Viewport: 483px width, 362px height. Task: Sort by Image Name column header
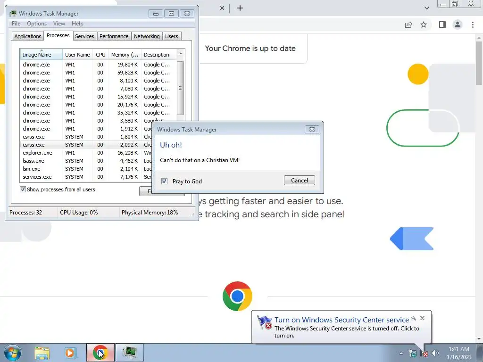pos(41,55)
